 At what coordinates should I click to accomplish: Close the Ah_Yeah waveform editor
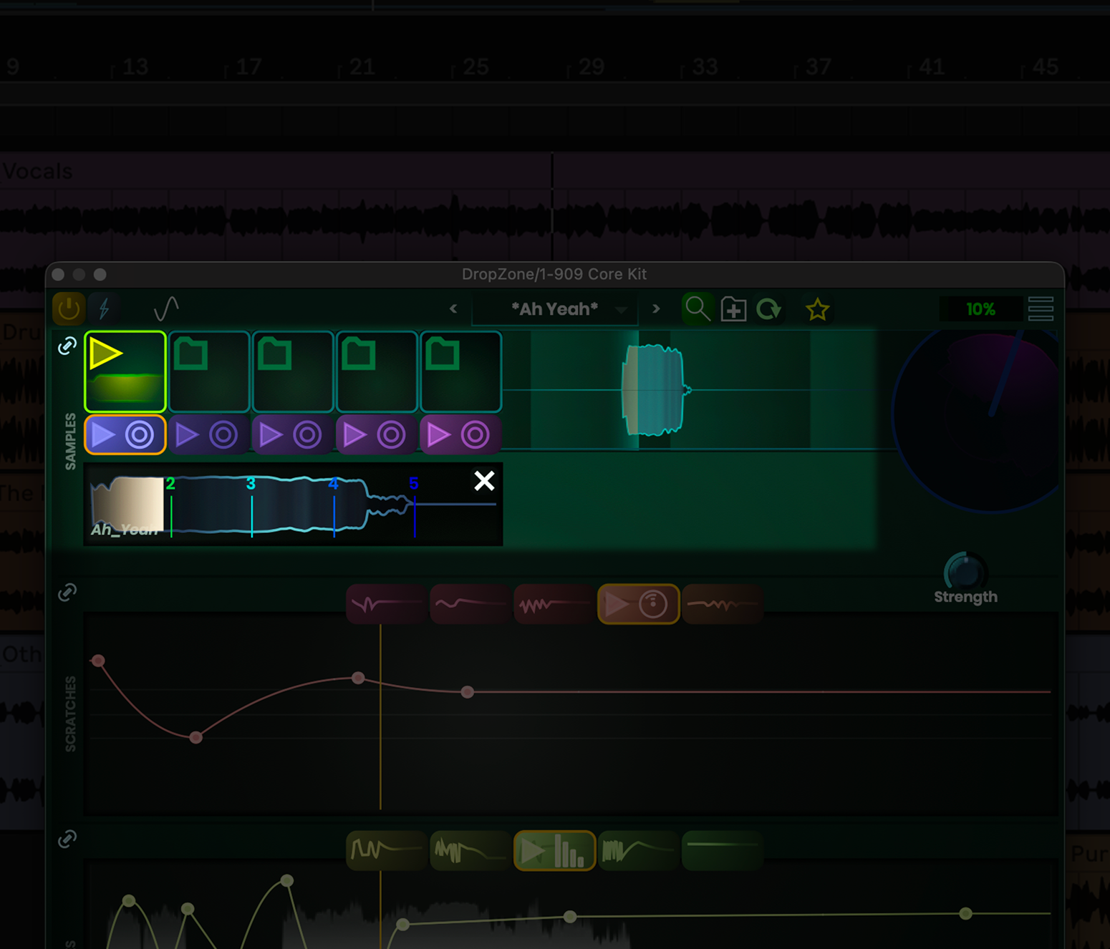(x=484, y=481)
